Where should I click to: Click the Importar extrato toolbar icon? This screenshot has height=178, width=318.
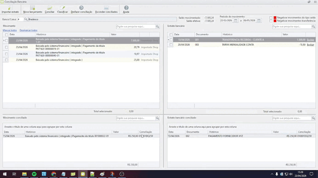tap(10, 9)
